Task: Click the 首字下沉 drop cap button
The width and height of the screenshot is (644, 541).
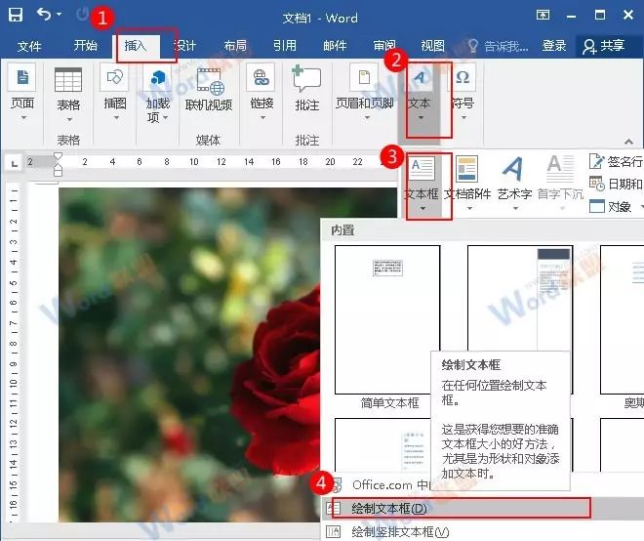Action: point(560,184)
